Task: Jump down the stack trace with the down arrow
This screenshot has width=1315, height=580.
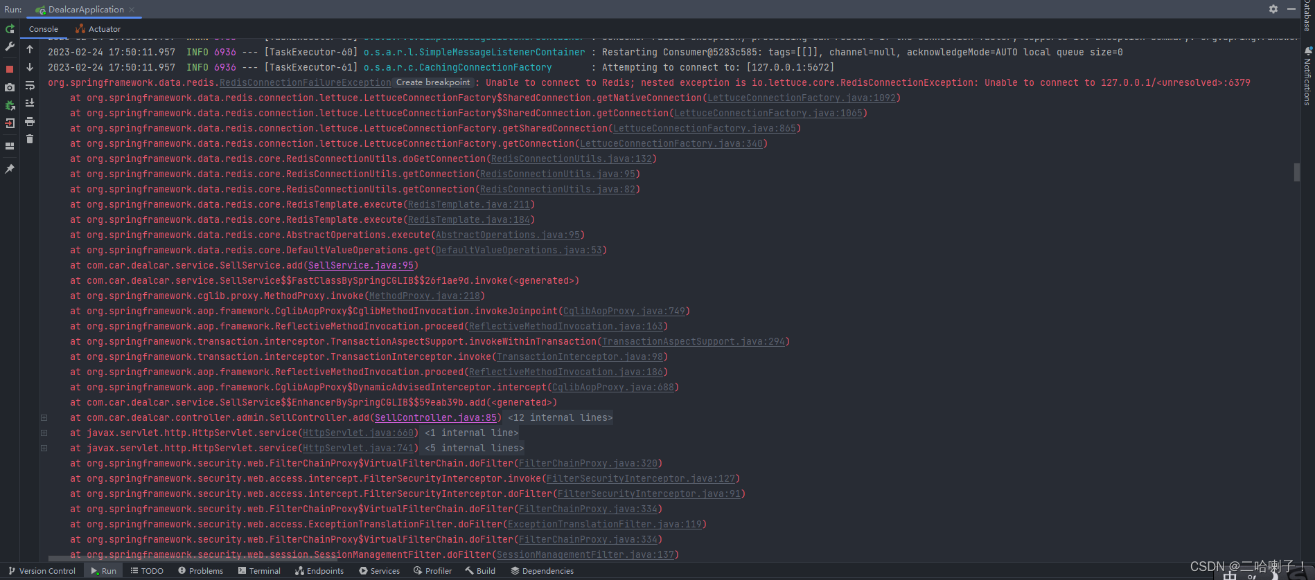Action: tap(30, 68)
